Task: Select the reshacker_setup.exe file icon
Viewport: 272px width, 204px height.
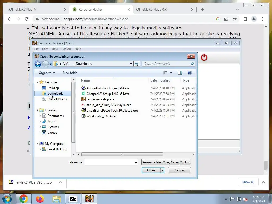Action: pos(83,99)
